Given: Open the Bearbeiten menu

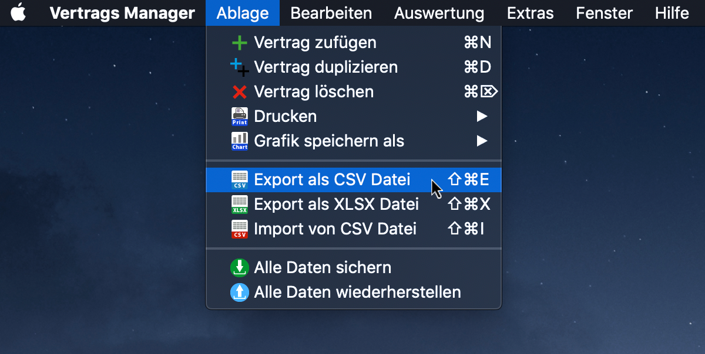Looking at the screenshot, I should coord(331,13).
